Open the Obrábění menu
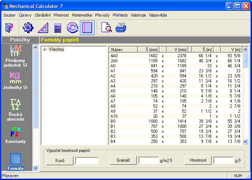 coord(42,15)
